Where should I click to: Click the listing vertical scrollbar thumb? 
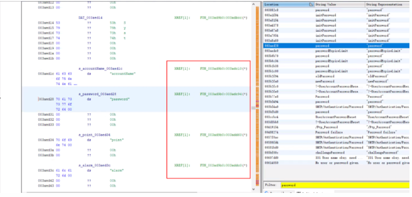pyautogui.click(x=253, y=108)
